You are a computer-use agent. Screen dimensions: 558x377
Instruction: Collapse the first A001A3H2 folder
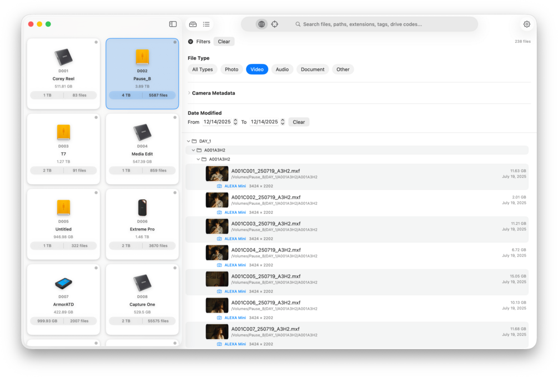coord(193,150)
